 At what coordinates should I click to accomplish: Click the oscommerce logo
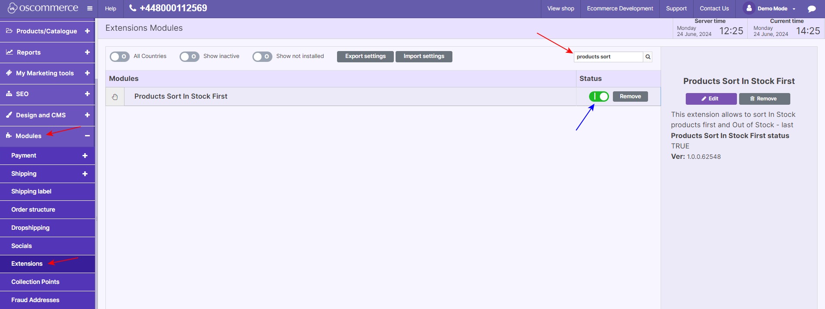click(x=43, y=8)
